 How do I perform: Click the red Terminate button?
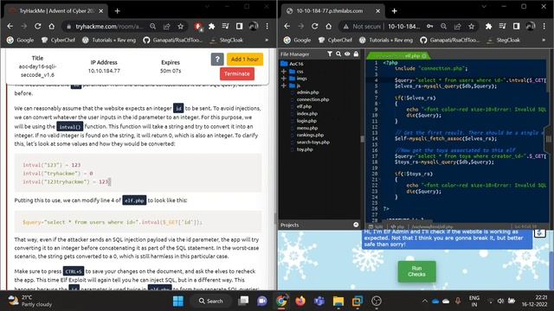pos(236,73)
